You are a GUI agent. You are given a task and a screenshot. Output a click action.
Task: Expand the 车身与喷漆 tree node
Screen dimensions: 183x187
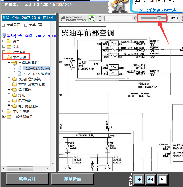pyautogui.click(x=4, y=111)
